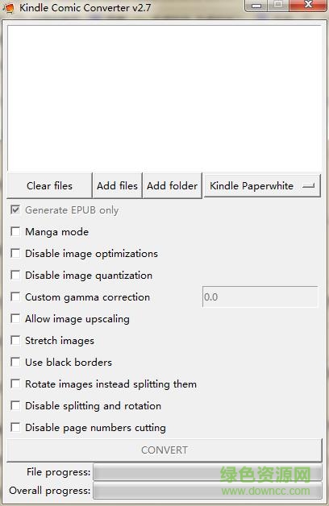329x506 pixels.
Task: Minimize the Kindle Comic Converter window
Action: coord(256,5)
